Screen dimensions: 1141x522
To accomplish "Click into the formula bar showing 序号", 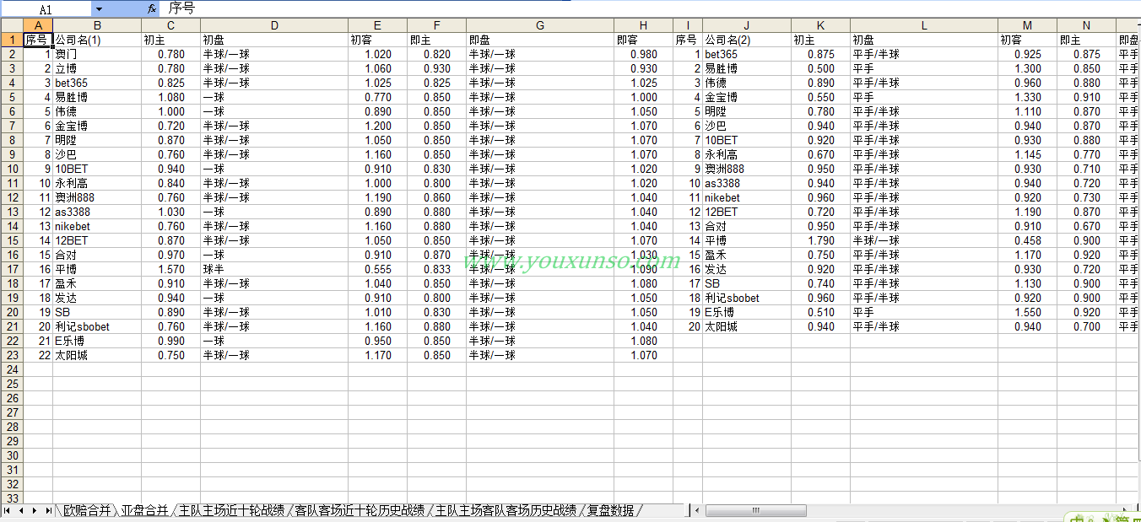I will click(x=650, y=8).
